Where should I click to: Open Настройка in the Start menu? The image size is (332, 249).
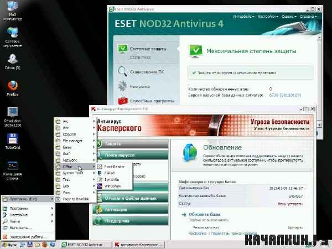(x=28, y=215)
